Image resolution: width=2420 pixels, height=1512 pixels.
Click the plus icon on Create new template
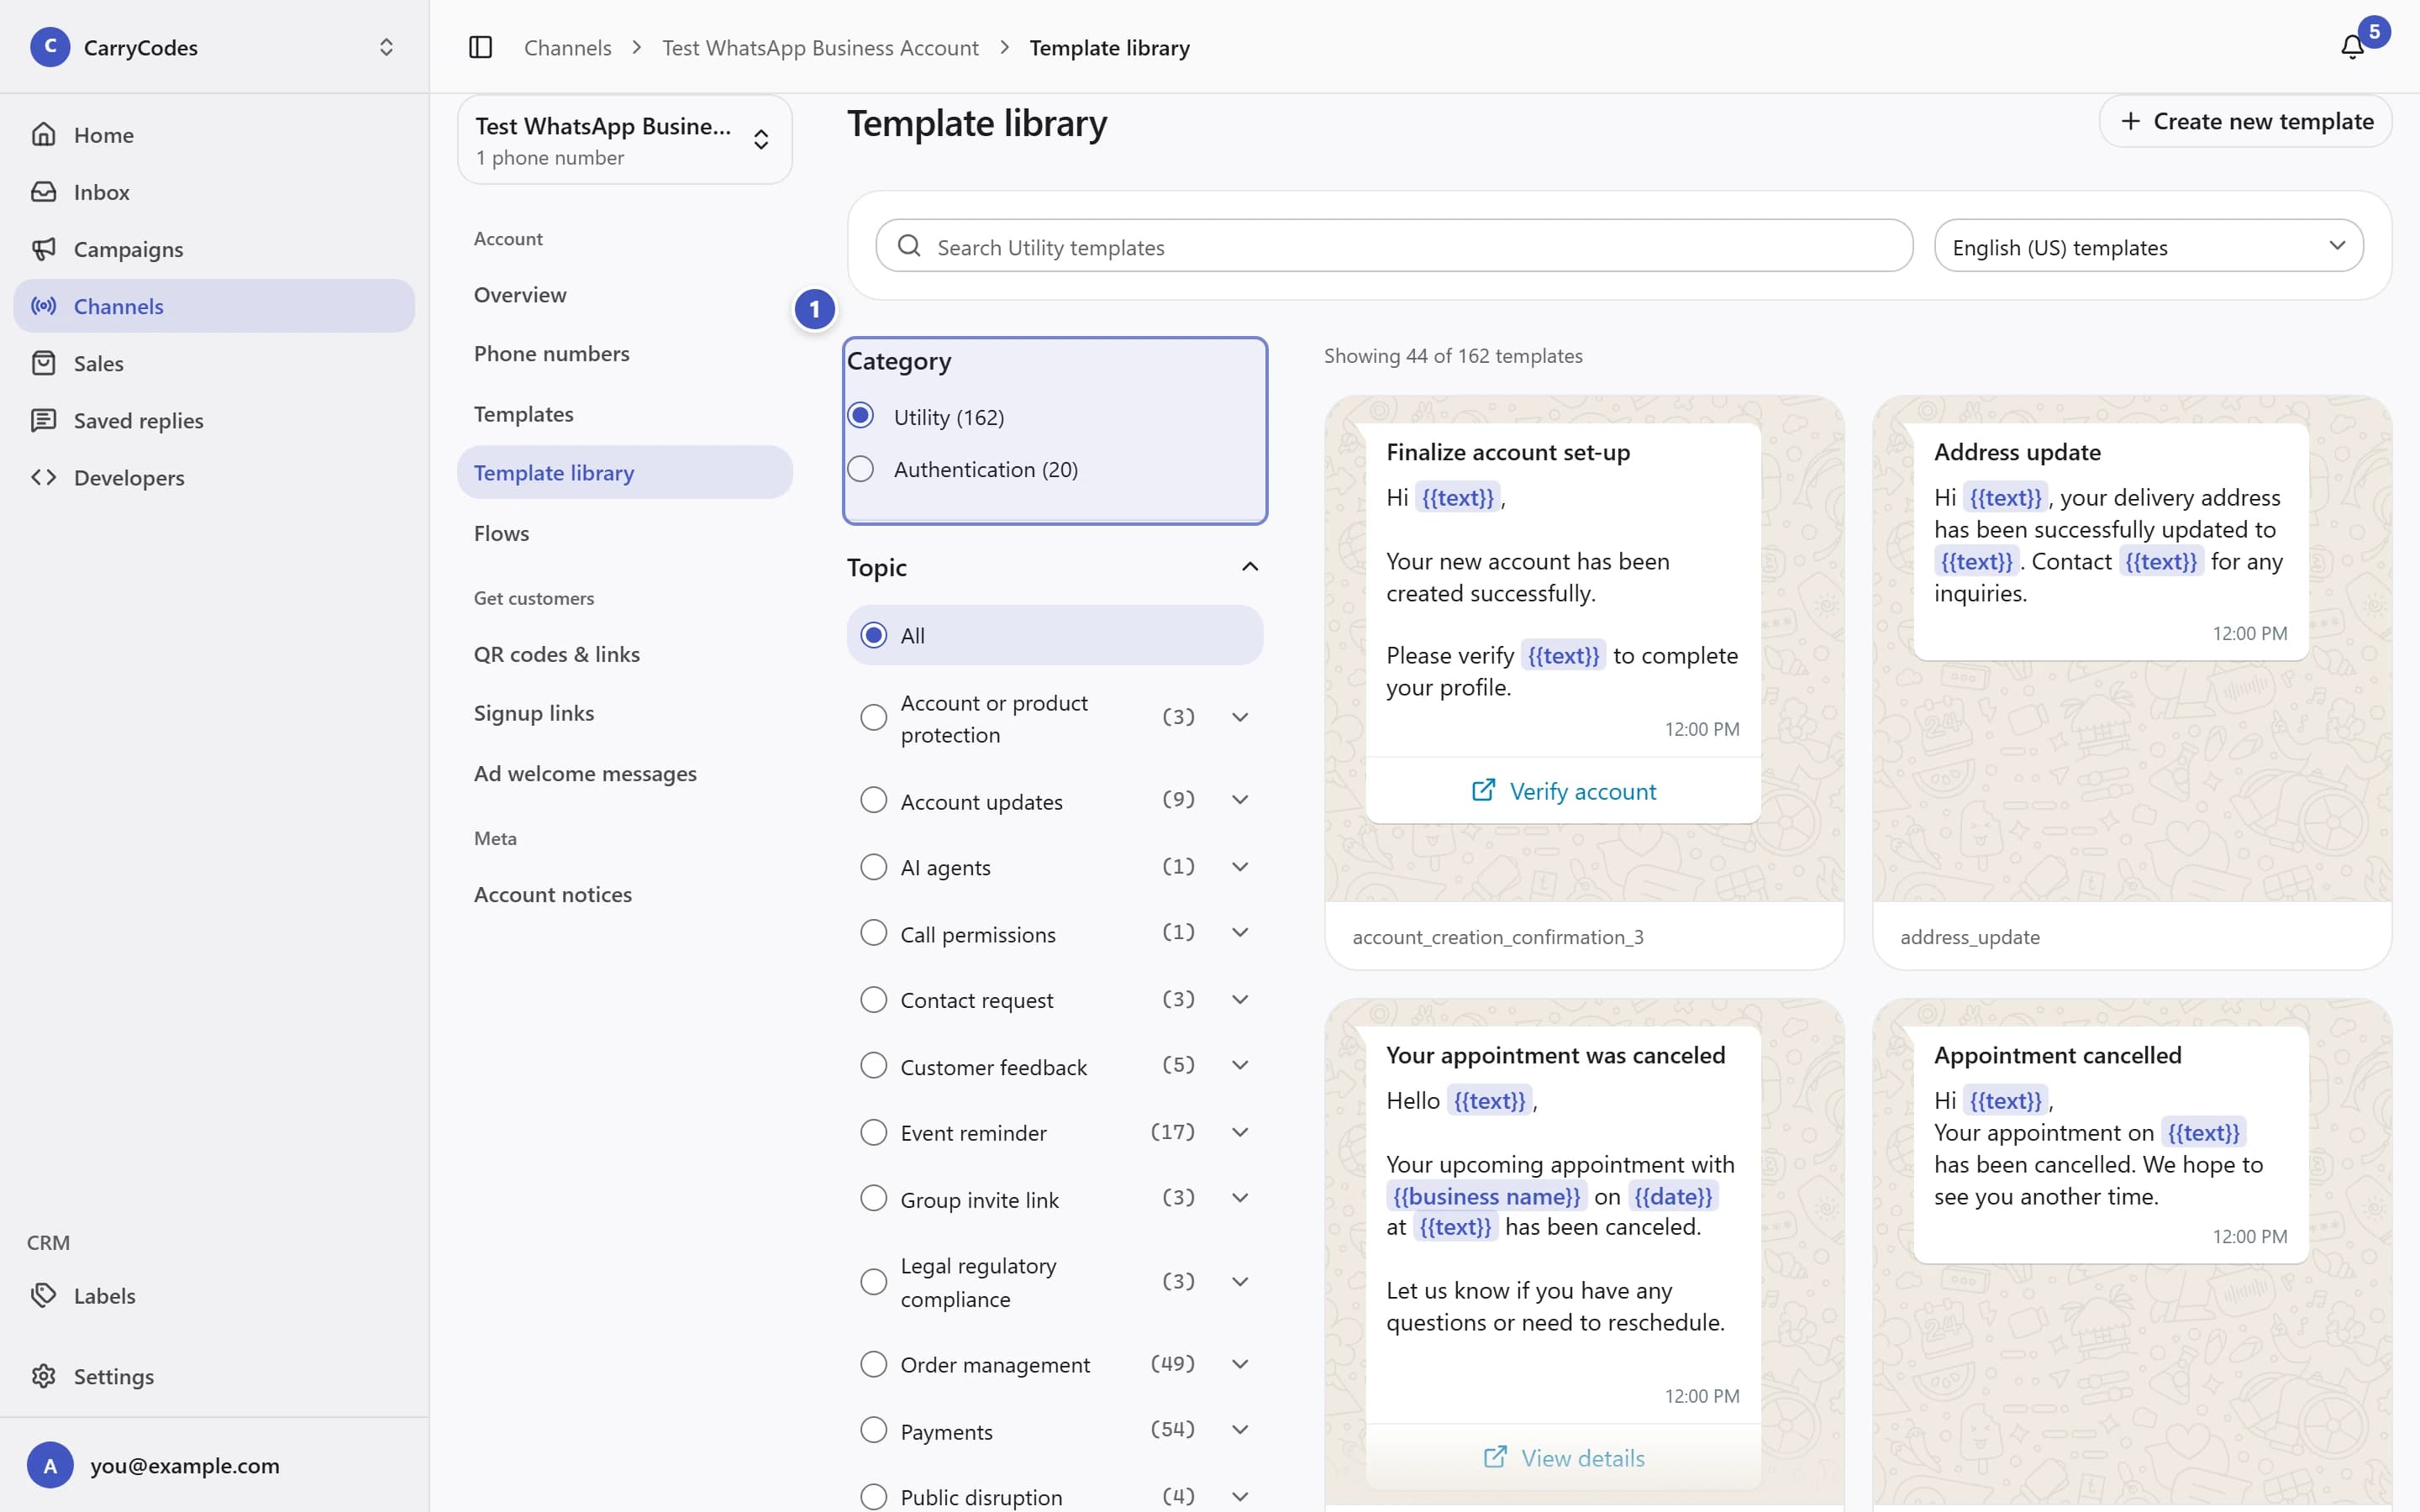2131,121
